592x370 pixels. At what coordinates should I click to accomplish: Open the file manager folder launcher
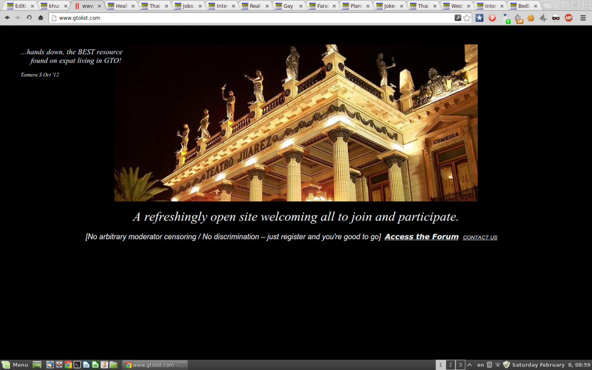(113, 365)
